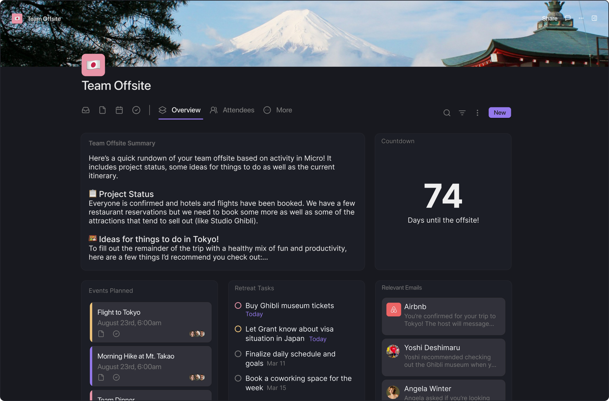The width and height of the screenshot is (609, 401).
Task: Click the comments icon in the top bar
Action: pos(568,18)
